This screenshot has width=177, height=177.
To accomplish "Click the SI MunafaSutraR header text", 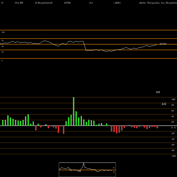I will pyautogui.click(x=44, y=3).
